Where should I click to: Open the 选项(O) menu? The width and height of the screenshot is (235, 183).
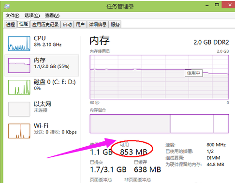click(x=32, y=15)
